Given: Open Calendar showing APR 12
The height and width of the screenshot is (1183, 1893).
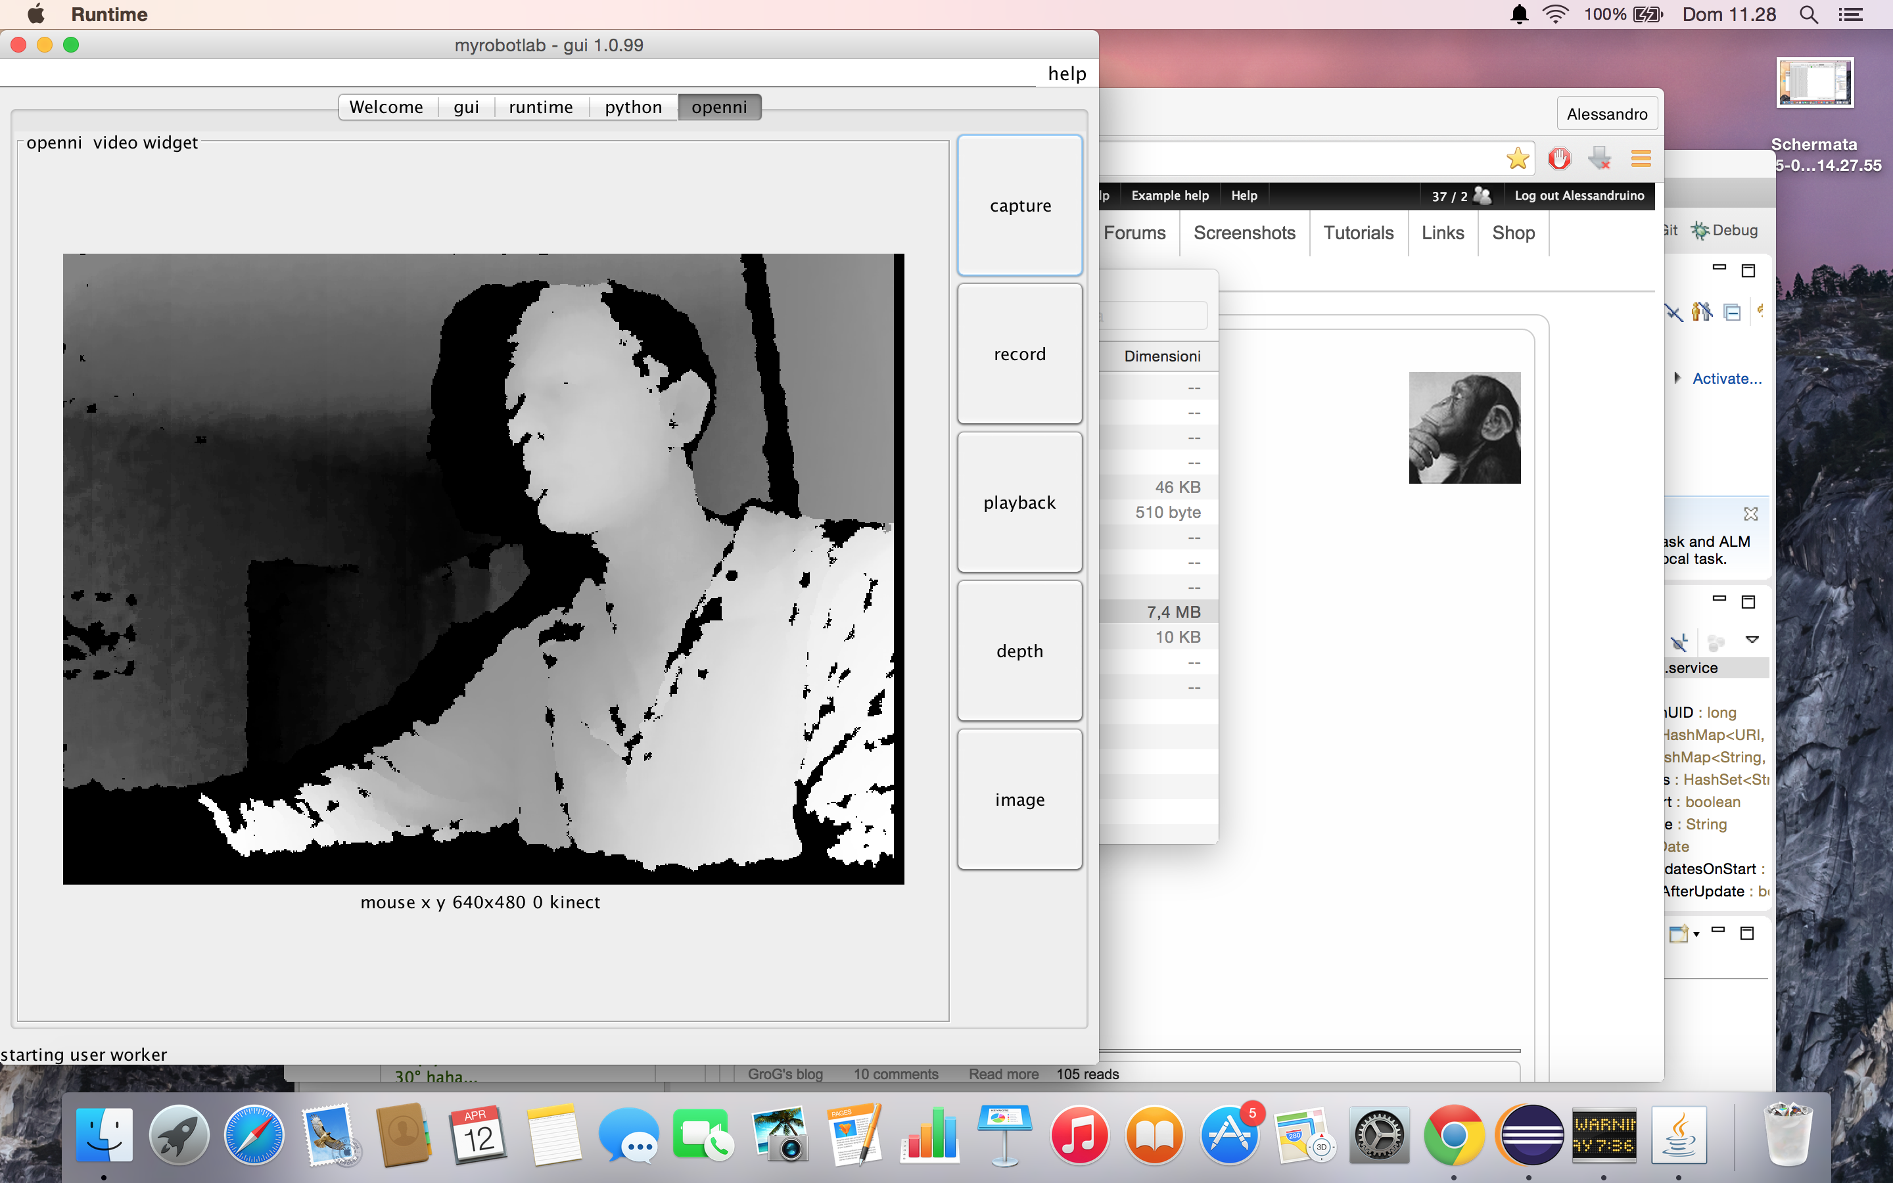Looking at the screenshot, I should pyautogui.click(x=478, y=1135).
